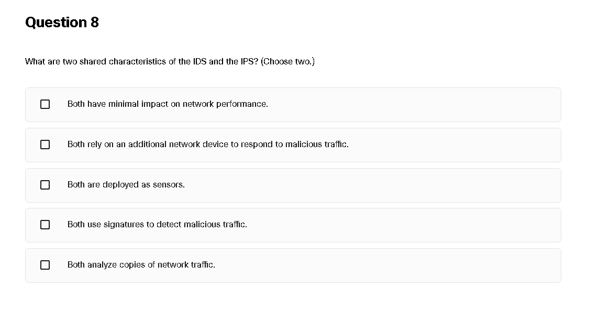
Task: Click the blank right side of the 'minimal impact' answer card
Action: point(445,105)
